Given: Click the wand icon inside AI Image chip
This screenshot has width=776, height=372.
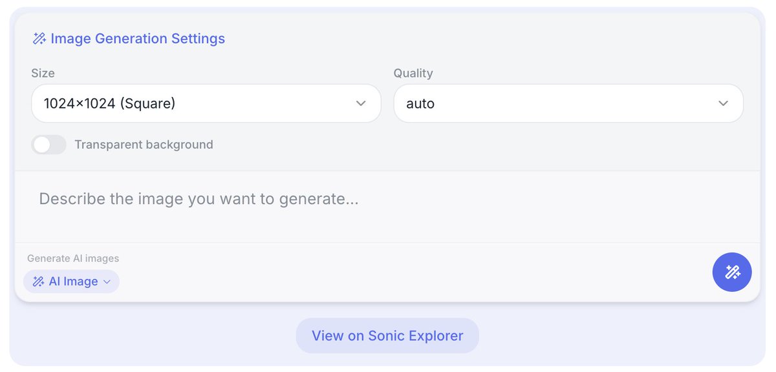Looking at the screenshot, I should (x=38, y=282).
